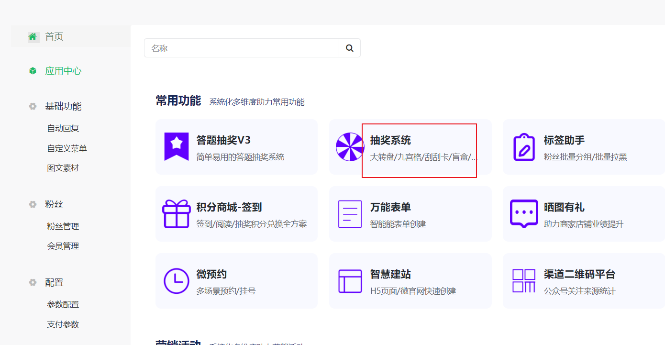The width and height of the screenshot is (665, 345).
Task: Click the form document icon for 万能表单
Action: click(350, 213)
